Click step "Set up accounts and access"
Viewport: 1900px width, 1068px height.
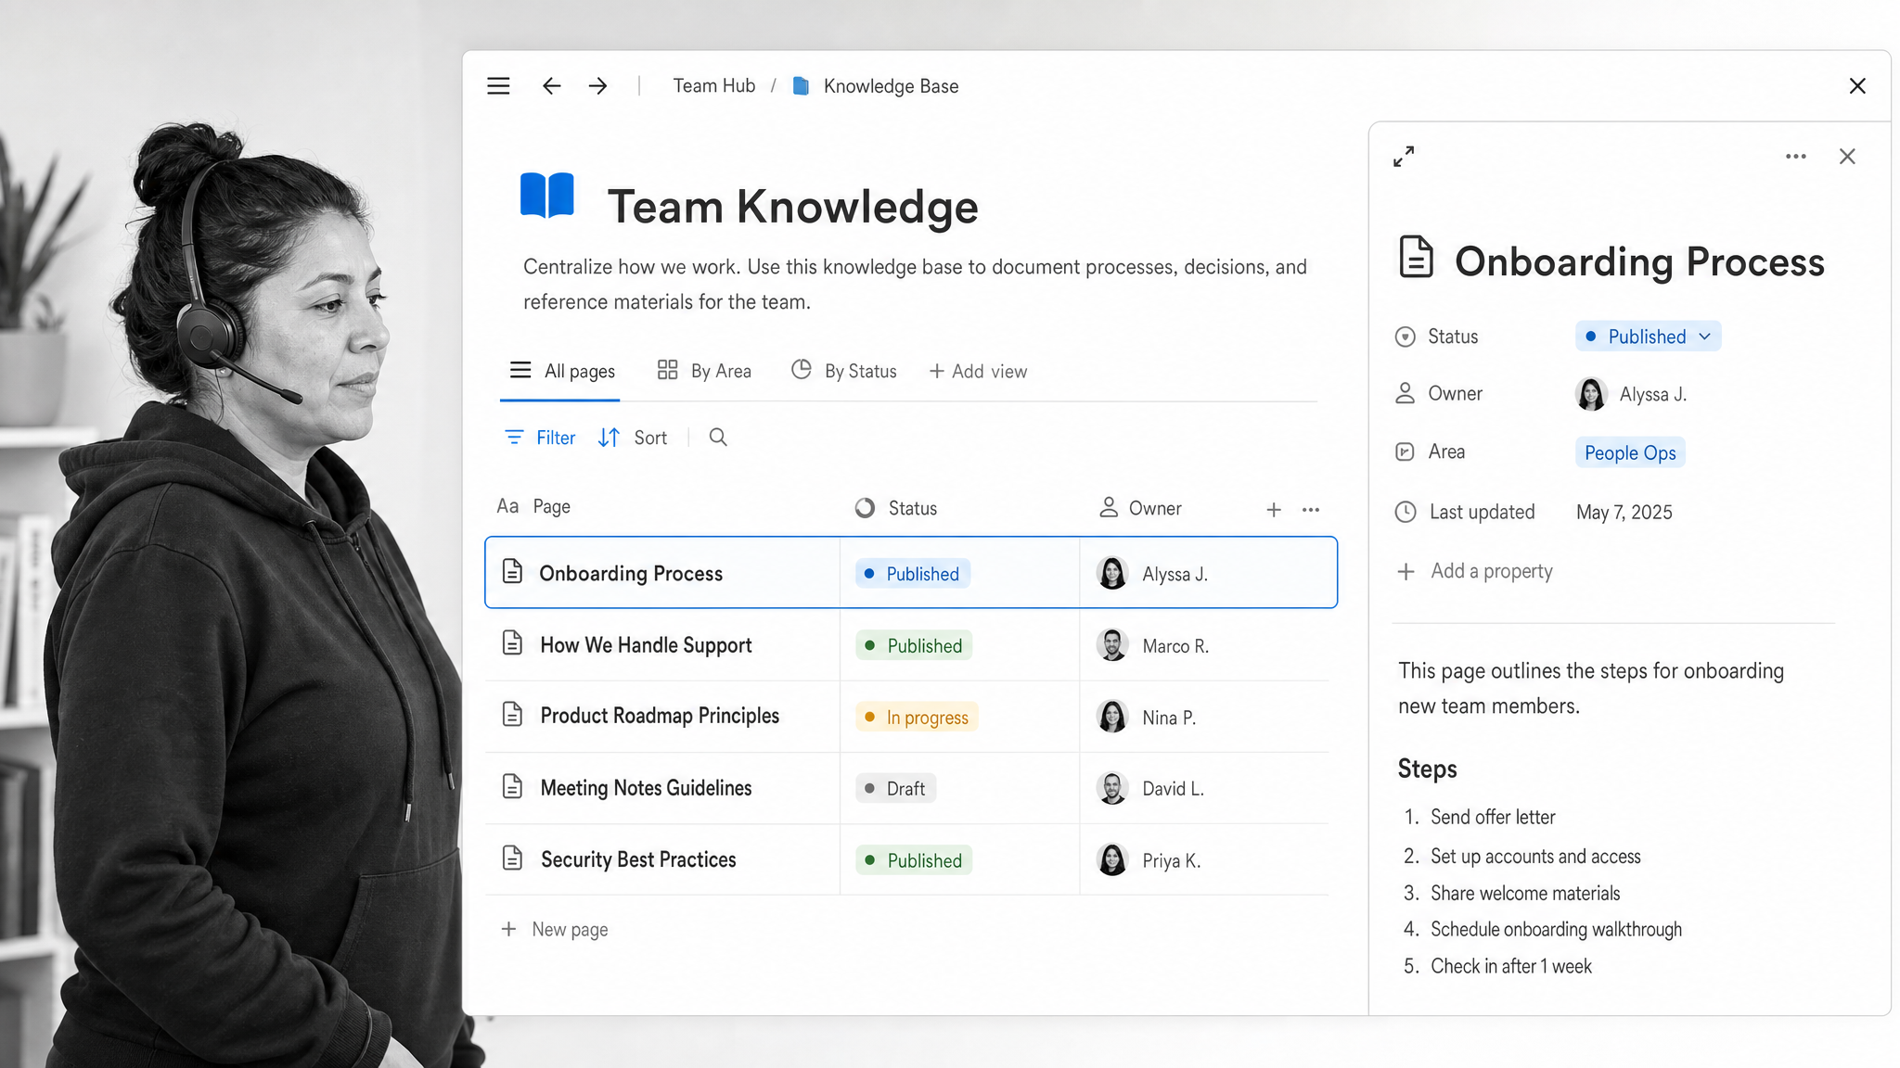[1535, 856]
